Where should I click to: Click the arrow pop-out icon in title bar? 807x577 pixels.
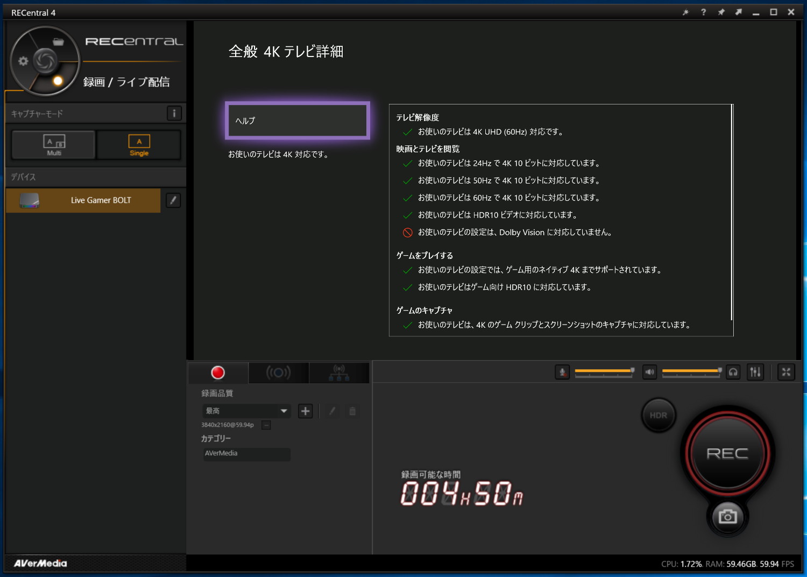[739, 12]
